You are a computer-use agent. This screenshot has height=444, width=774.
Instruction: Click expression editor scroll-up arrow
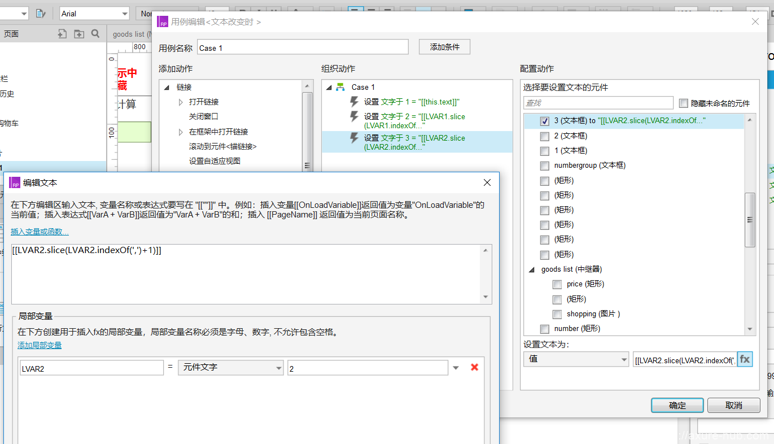[x=486, y=250]
